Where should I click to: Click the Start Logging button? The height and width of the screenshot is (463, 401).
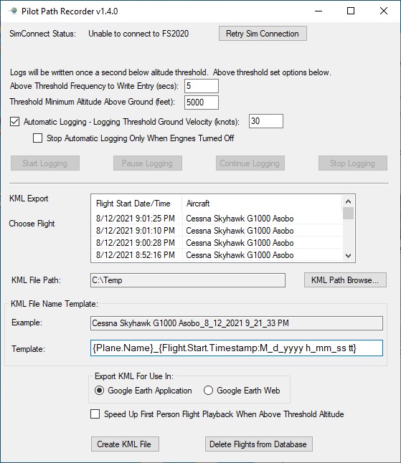45,163
